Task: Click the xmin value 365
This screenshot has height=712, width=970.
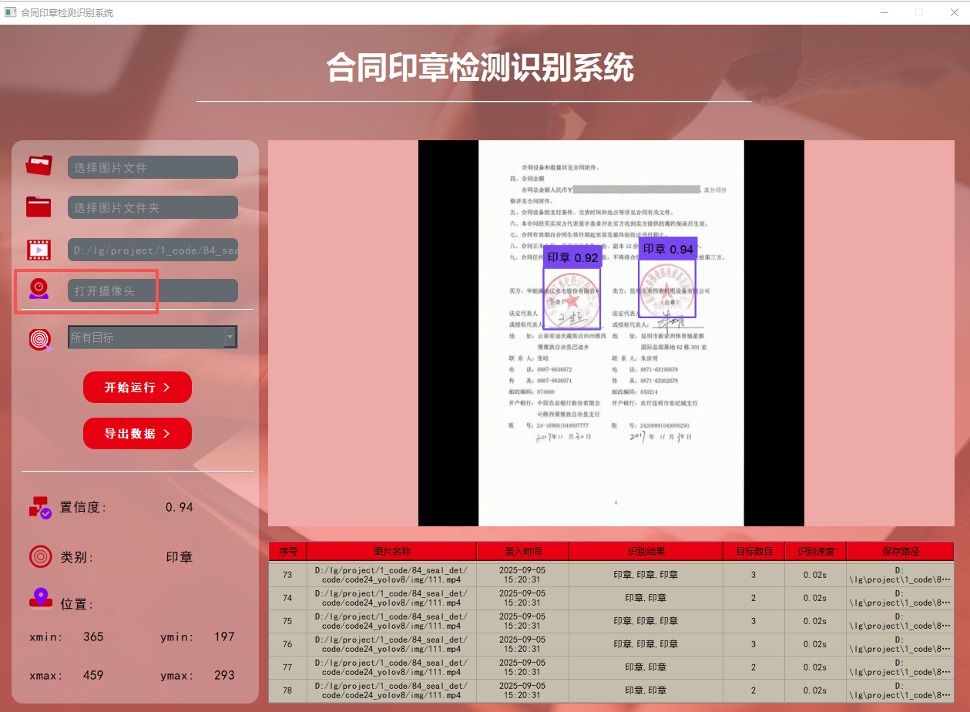Action: pos(93,636)
